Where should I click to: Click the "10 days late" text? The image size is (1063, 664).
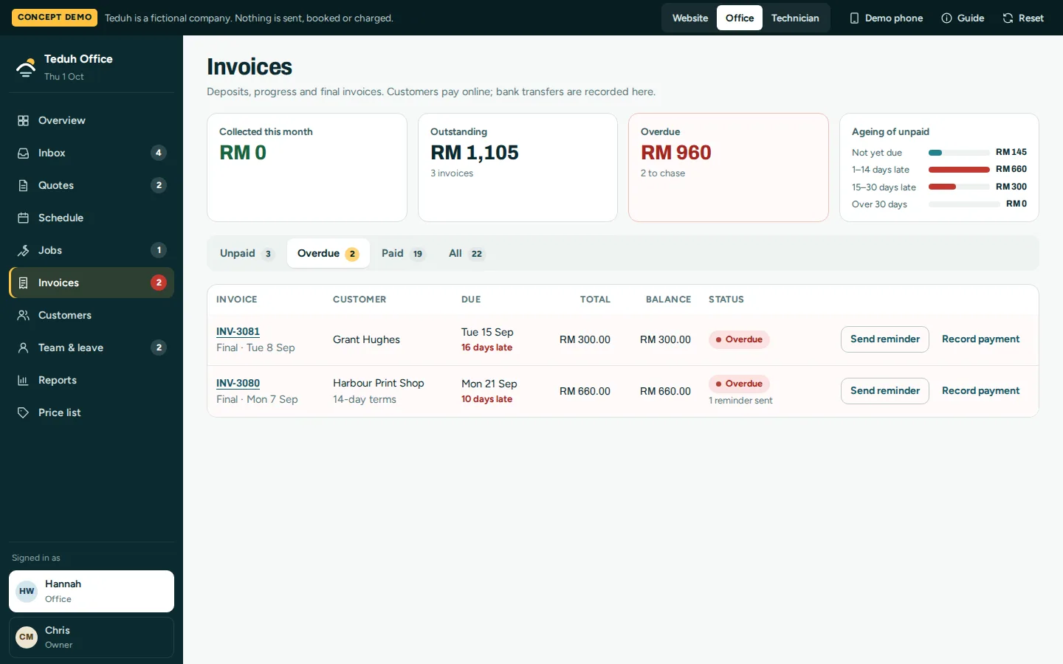pos(486,399)
